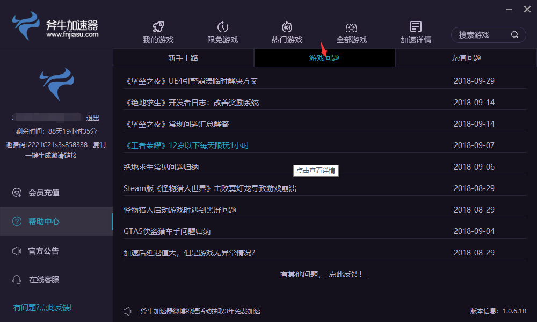
Task: Switch to the 游戏问题 tab
Action: tap(324, 58)
